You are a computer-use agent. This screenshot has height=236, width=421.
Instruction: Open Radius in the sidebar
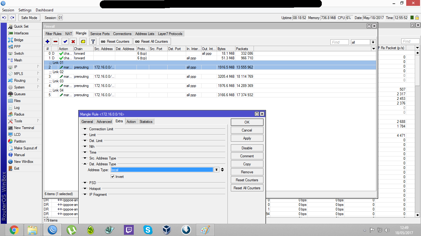[19, 114]
